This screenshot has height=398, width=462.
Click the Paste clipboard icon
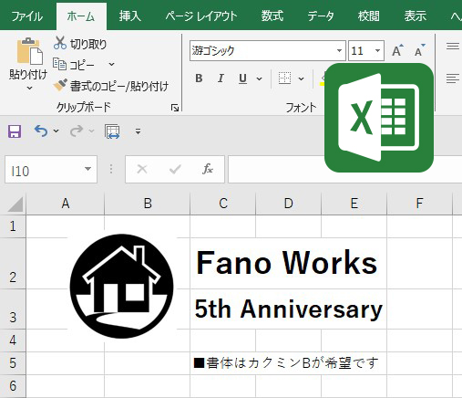point(29,51)
